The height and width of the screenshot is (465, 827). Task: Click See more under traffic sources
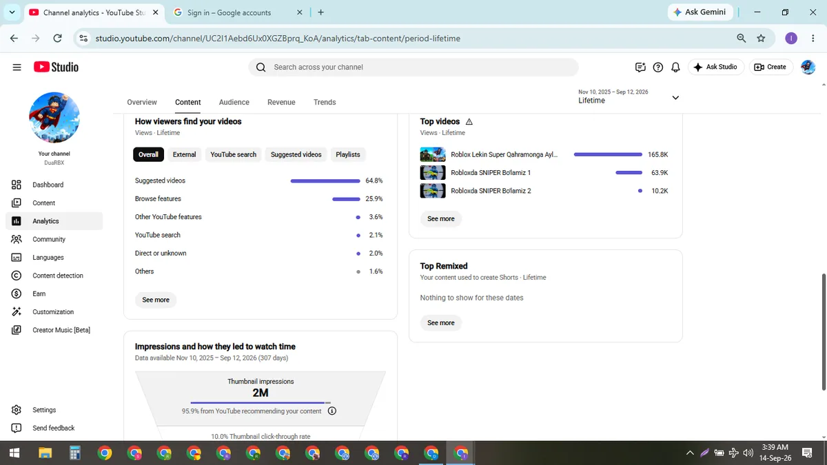coord(156,300)
